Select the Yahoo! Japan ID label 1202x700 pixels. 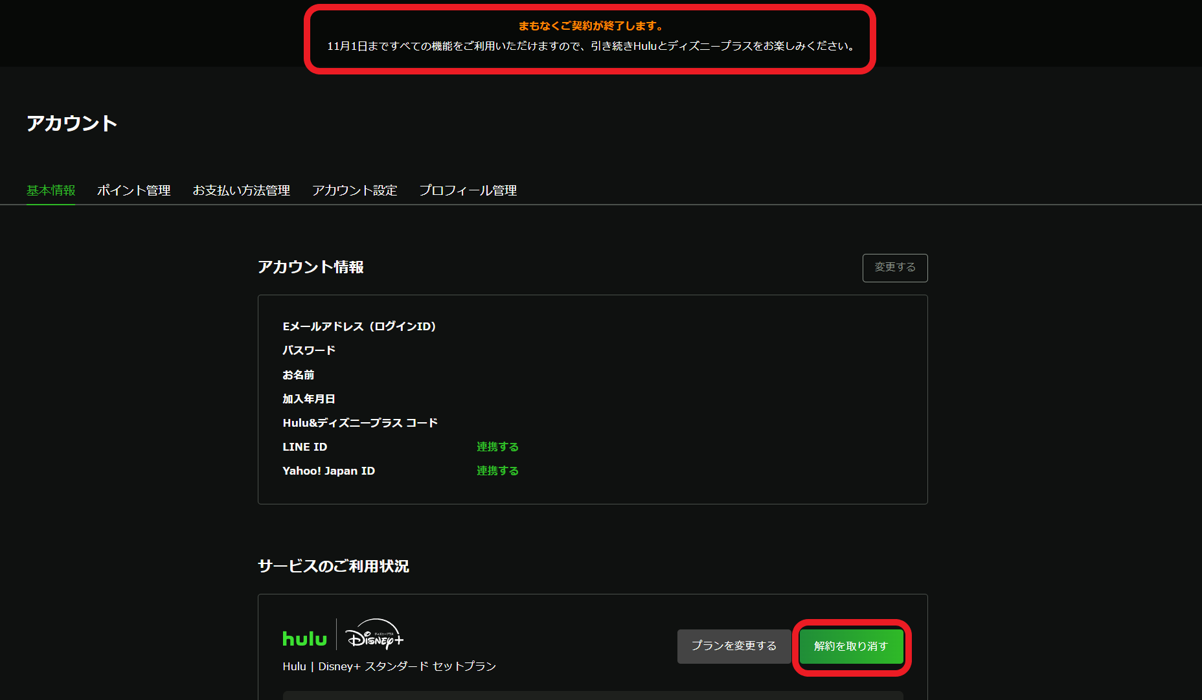coord(329,471)
